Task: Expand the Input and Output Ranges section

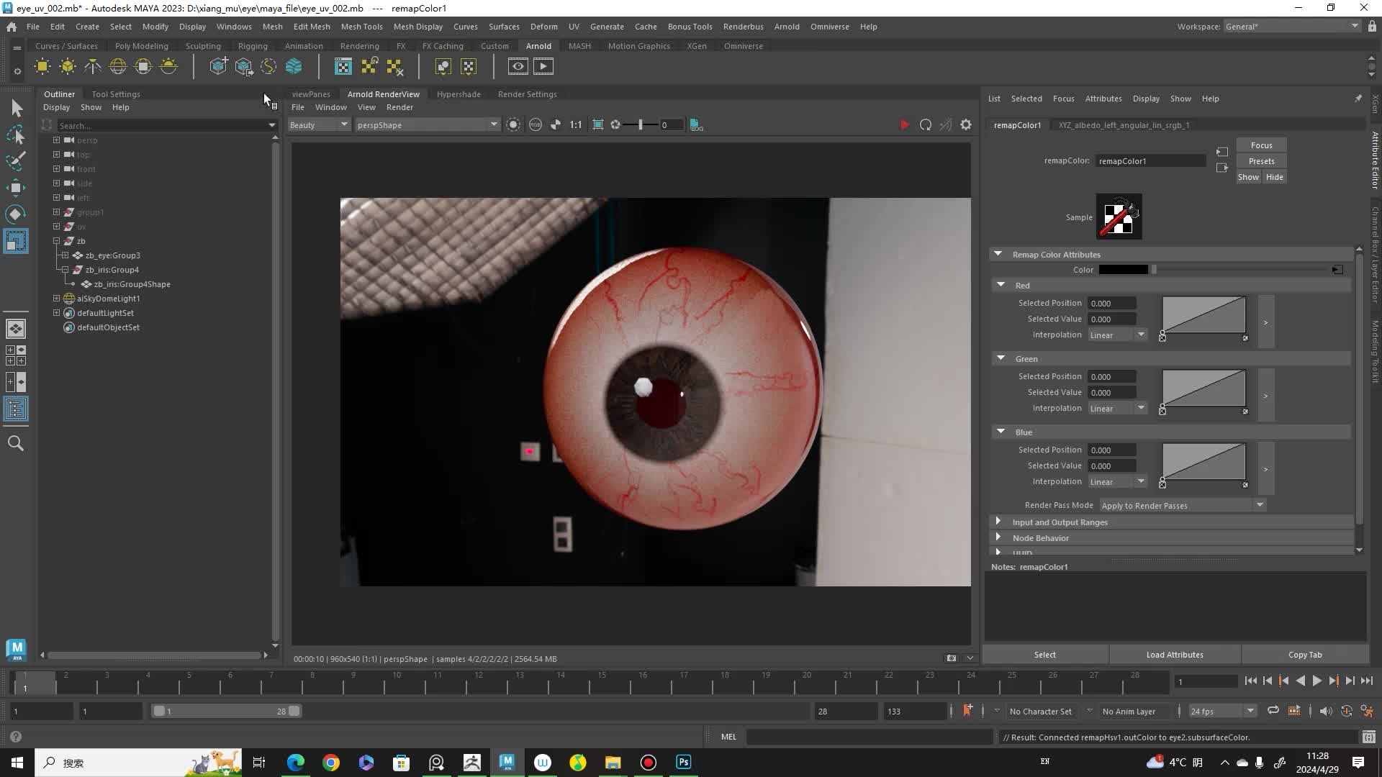Action: (x=998, y=522)
